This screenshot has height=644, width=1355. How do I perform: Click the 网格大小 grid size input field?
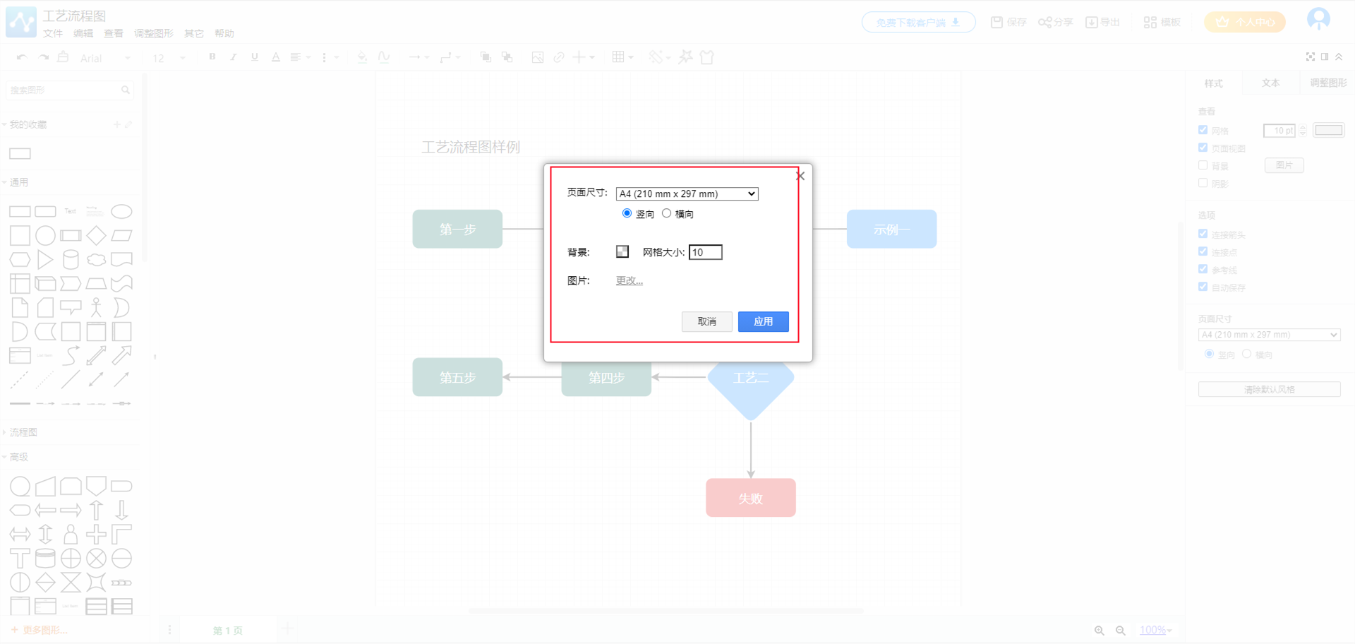705,252
